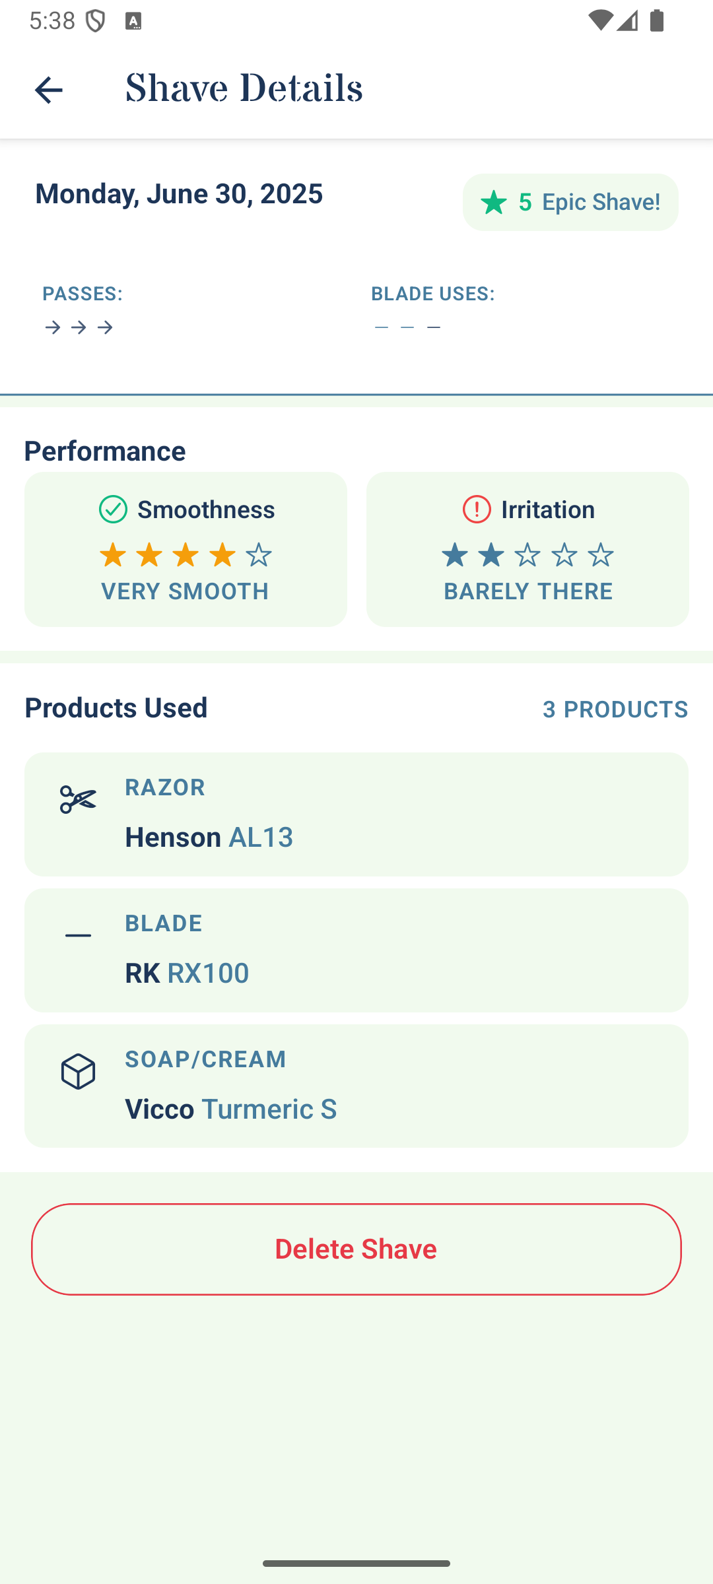Open the Vicco Turmeric S soap card

(356, 1086)
